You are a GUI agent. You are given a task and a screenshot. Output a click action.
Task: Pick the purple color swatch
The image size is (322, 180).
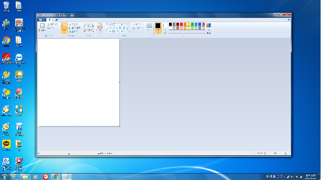[204, 24]
